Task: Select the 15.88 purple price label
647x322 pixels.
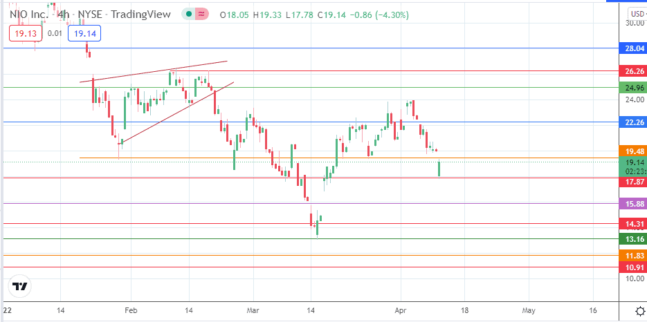Action: 634,204
